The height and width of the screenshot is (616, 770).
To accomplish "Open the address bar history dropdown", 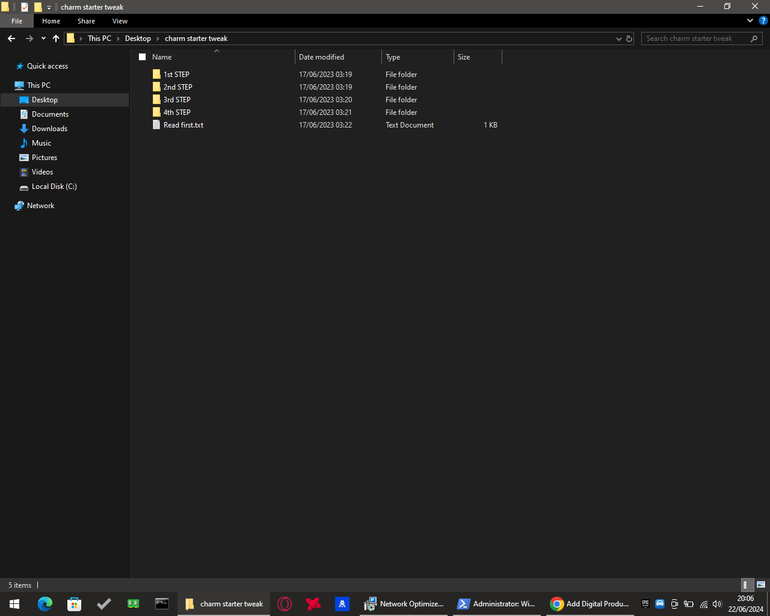I will [619, 38].
